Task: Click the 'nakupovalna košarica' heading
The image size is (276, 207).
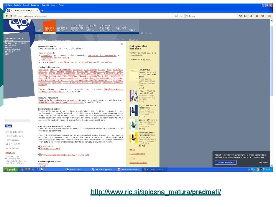Action: (x=138, y=47)
